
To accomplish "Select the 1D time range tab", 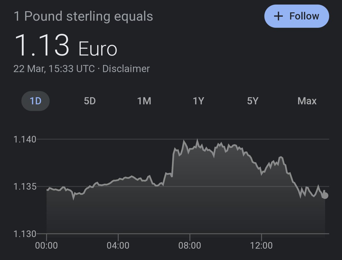I will pos(36,101).
